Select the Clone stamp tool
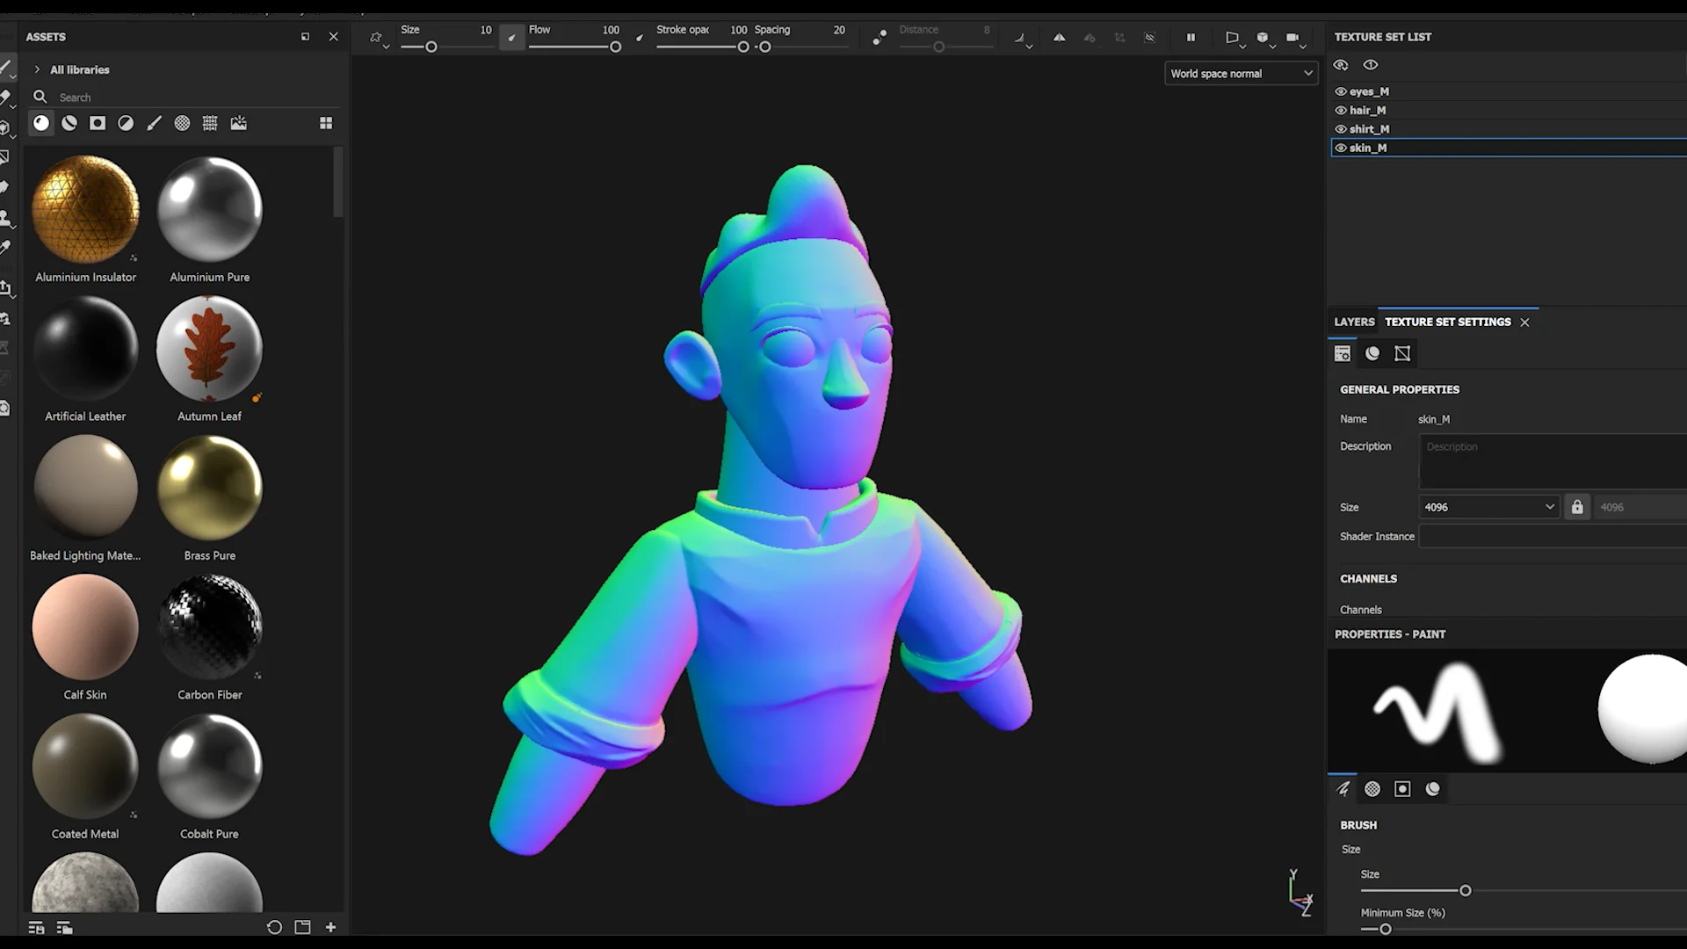 point(7,218)
